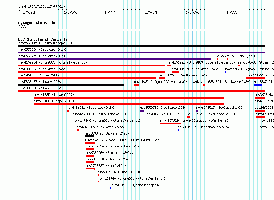Viewport: 274px width, 200px height.
Task: Open the nsv4102254 (gnomADStructuralVariants) label
Action: point(53,62)
